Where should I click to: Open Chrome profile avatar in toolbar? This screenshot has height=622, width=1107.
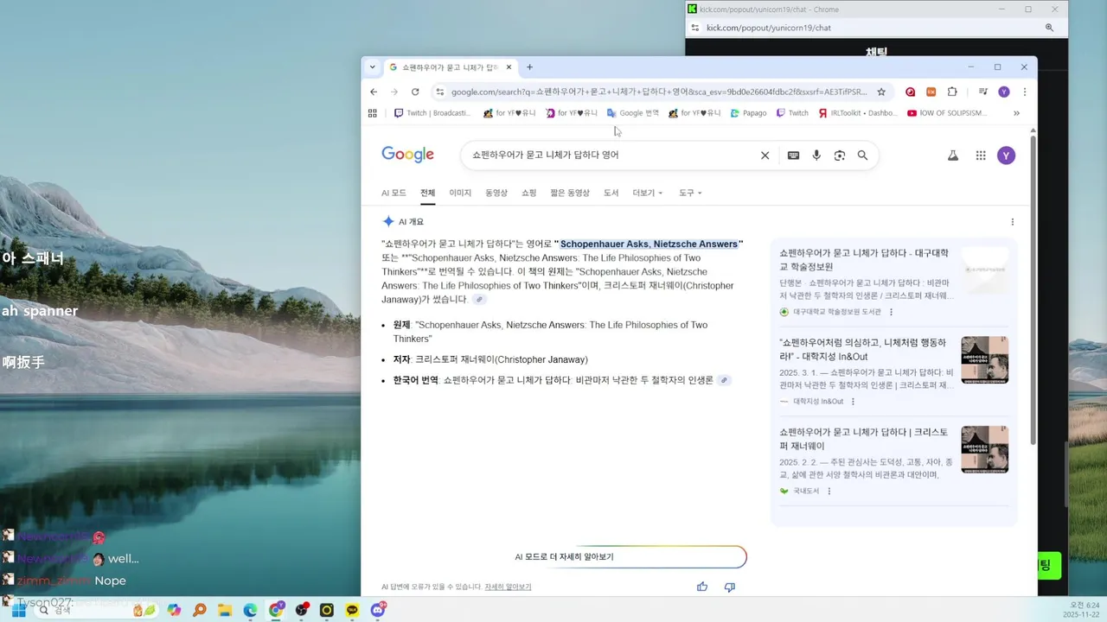coord(1004,92)
